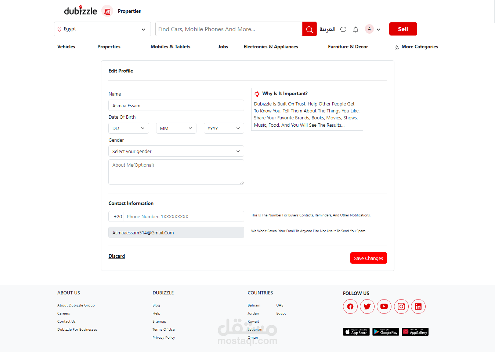Select Kuwait country link

coord(253,322)
